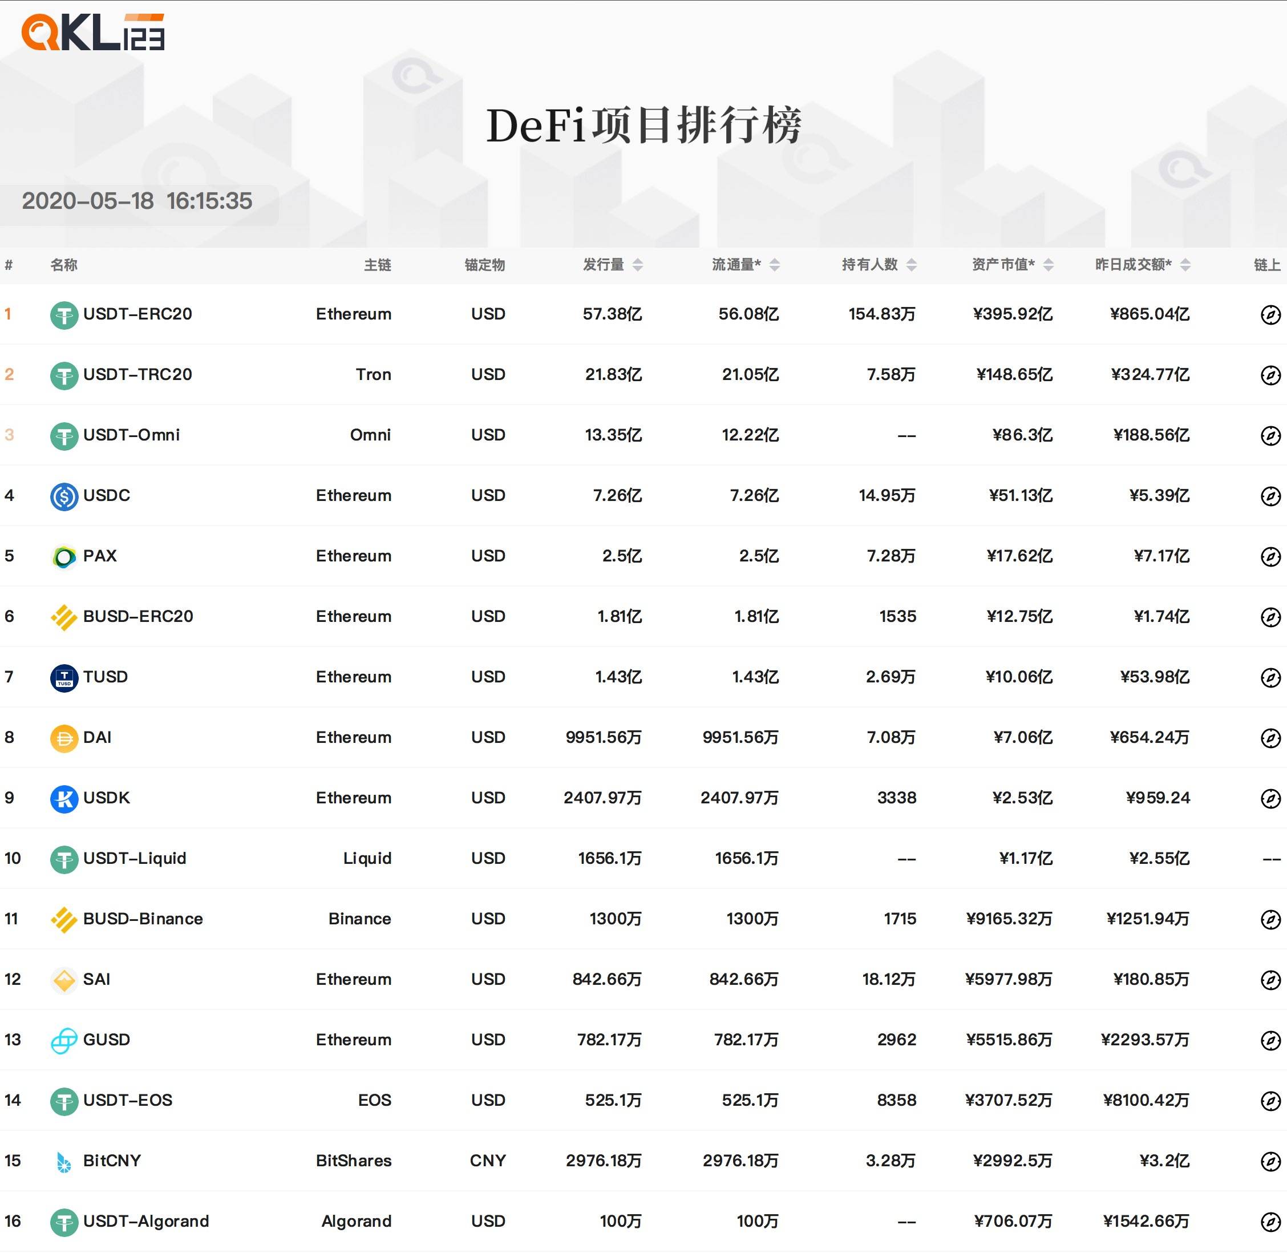Click the USDC coin icon
The height and width of the screenshot is (1253, 1287).
(x=64, y=496)
